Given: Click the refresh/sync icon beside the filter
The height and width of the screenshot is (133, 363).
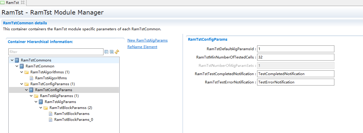Looking at the screenshot, I should 117,52.
